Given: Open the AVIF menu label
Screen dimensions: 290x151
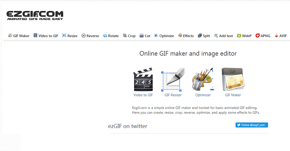Looking at the screenshot, I should point(283,36).
